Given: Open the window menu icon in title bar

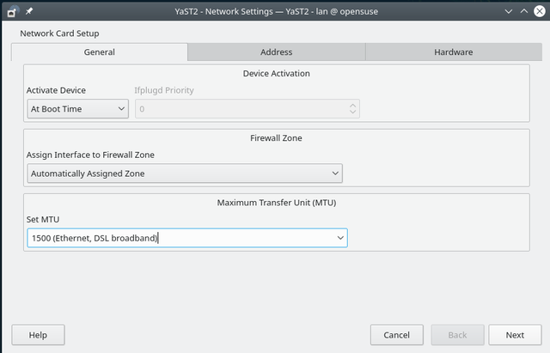Looking at the screenshot, I should pyautogui.click(x=12, y=11).
